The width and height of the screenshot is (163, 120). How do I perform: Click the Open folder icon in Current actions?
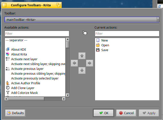(x=98, y=45)
